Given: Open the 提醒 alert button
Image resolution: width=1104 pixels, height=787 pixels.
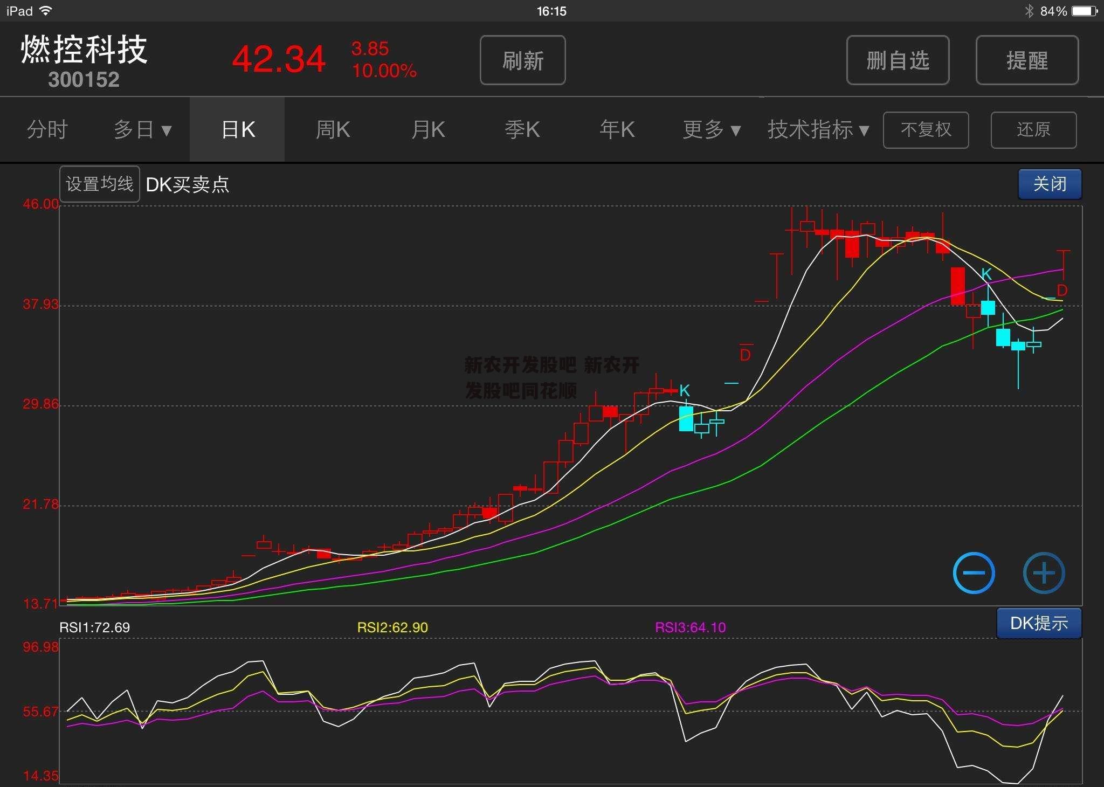Looking at the screenshot, I should click(x=1027, y=60).
